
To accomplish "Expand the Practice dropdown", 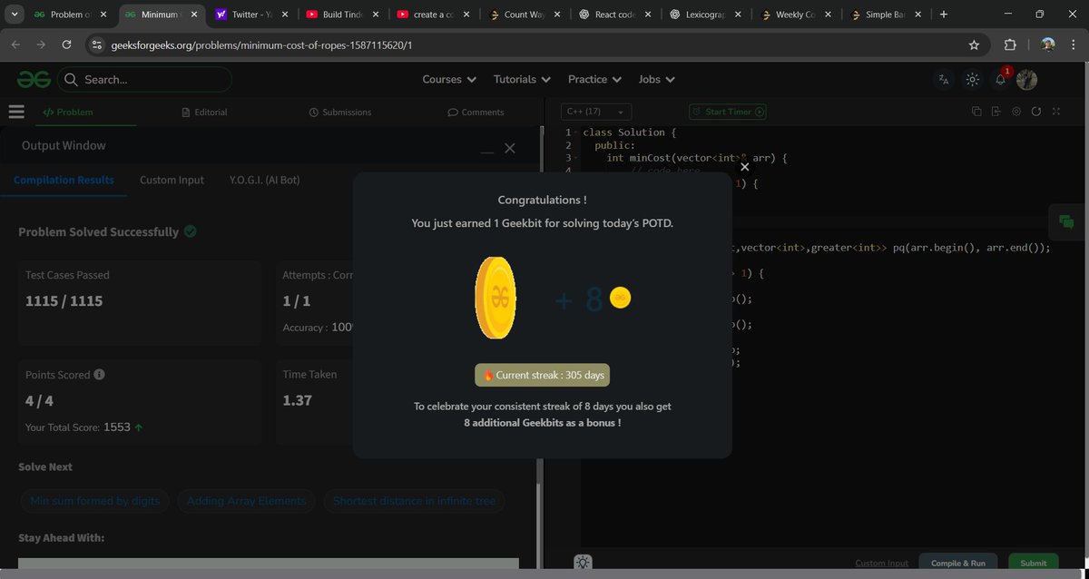I will [x=594, y=80].
